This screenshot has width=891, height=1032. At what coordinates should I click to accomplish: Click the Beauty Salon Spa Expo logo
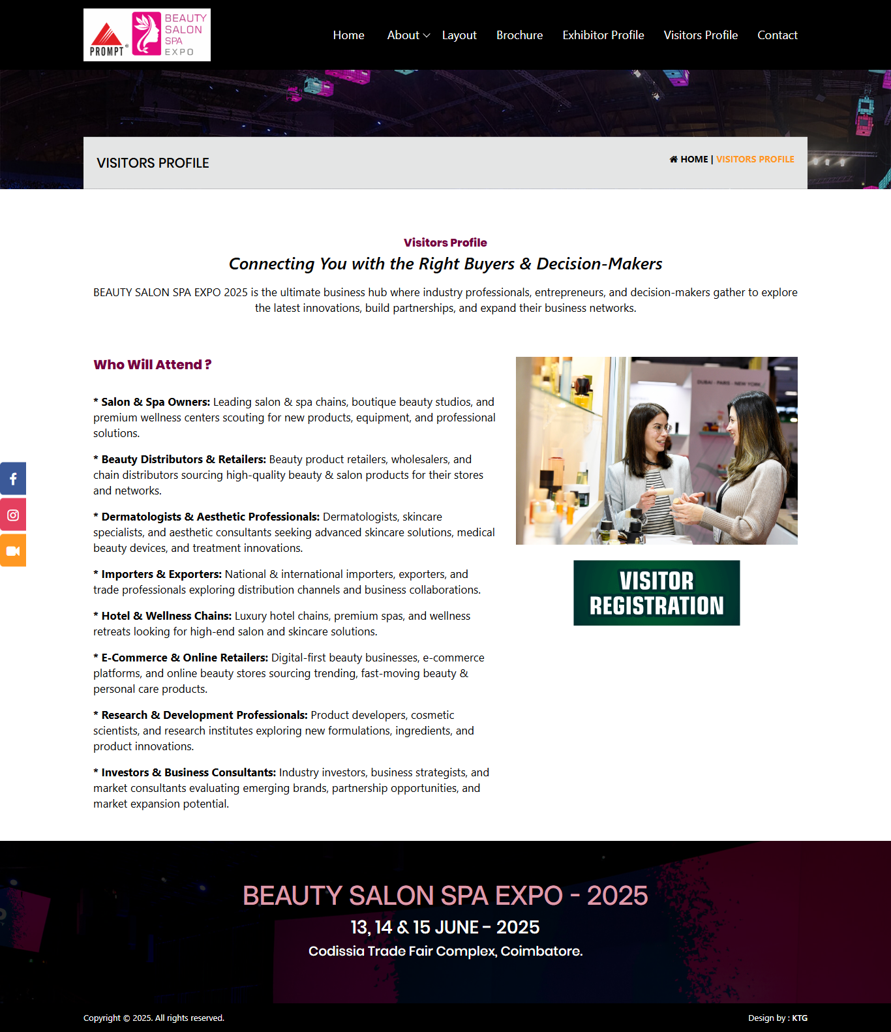coord(147,35)
